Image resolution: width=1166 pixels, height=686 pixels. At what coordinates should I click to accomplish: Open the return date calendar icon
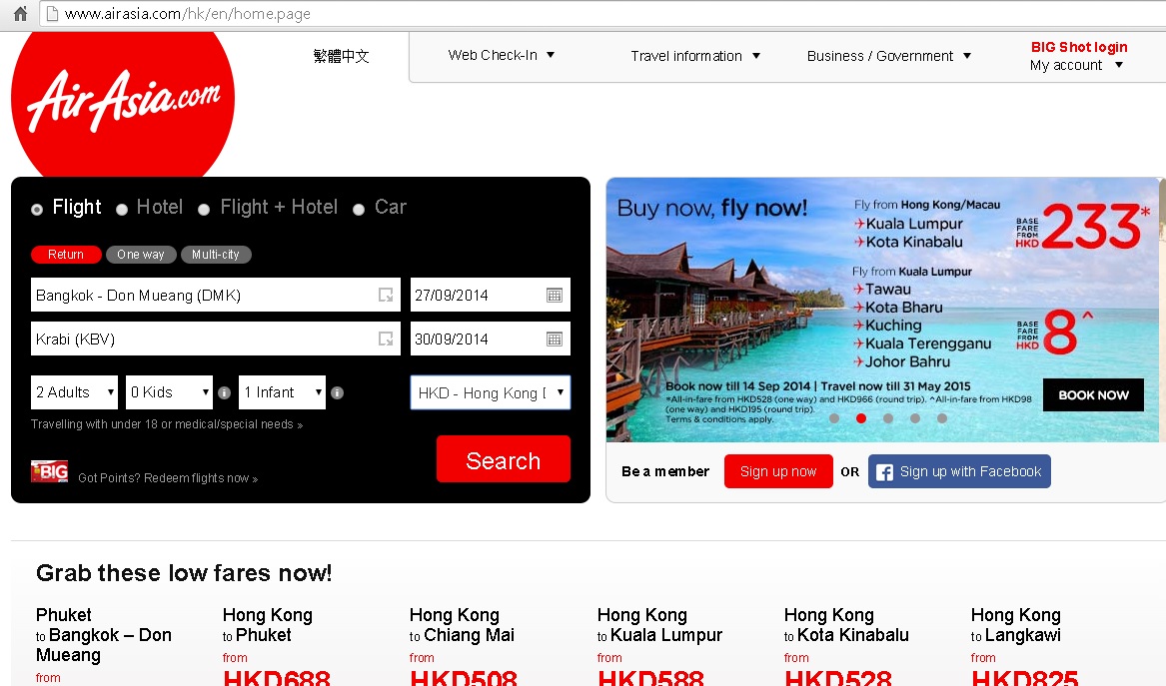[x=555, y=340]
